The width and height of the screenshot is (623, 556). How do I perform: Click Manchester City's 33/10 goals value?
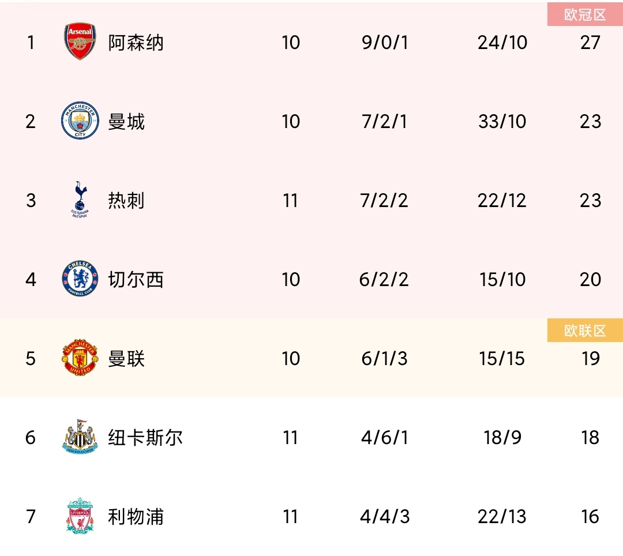point(502,122)
